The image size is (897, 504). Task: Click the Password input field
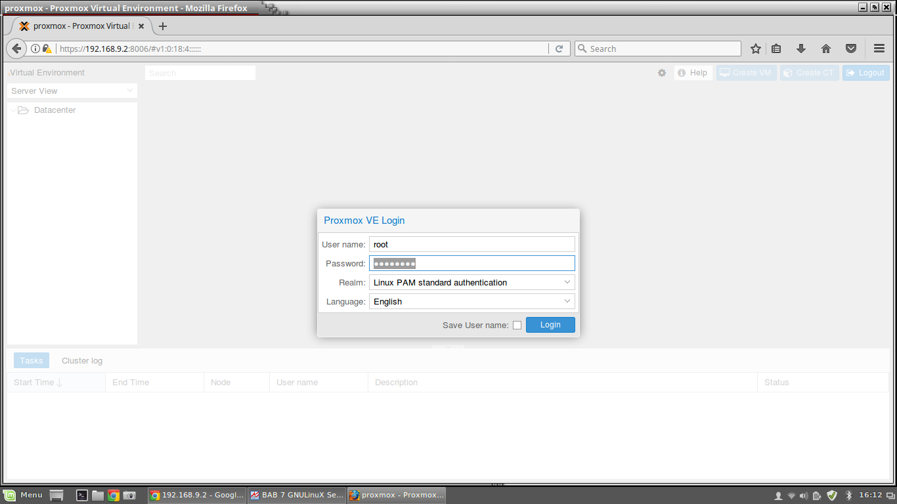(x=472, y=263)
